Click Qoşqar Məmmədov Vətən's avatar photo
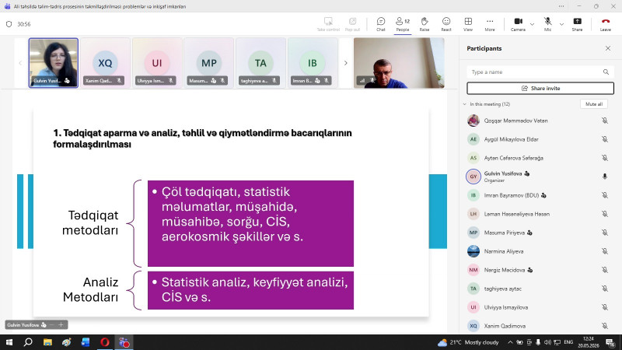The width and height of the screenshot is (622, 350). [473, 121]
